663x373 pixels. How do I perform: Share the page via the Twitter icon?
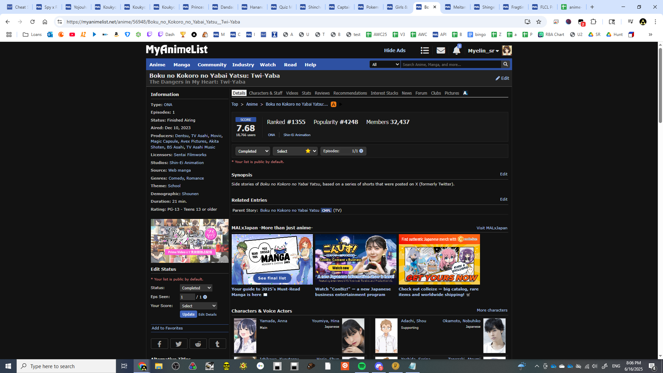point(179,344)
